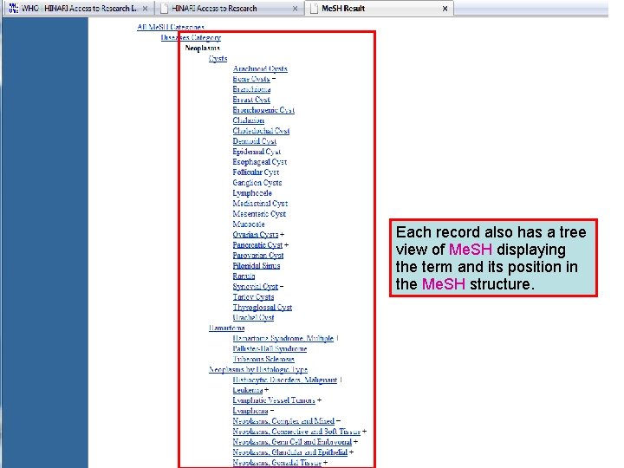The width and height of the screenshot is (624, 468).
Task: Open the Tuberous Sclerosis link
Action: (263, 359)
